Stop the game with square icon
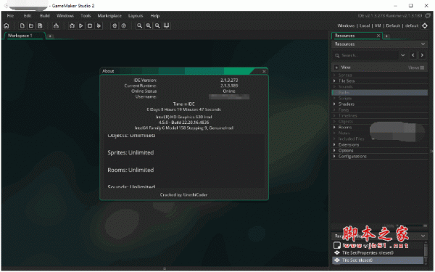435x272 pixels. point(90,26)
